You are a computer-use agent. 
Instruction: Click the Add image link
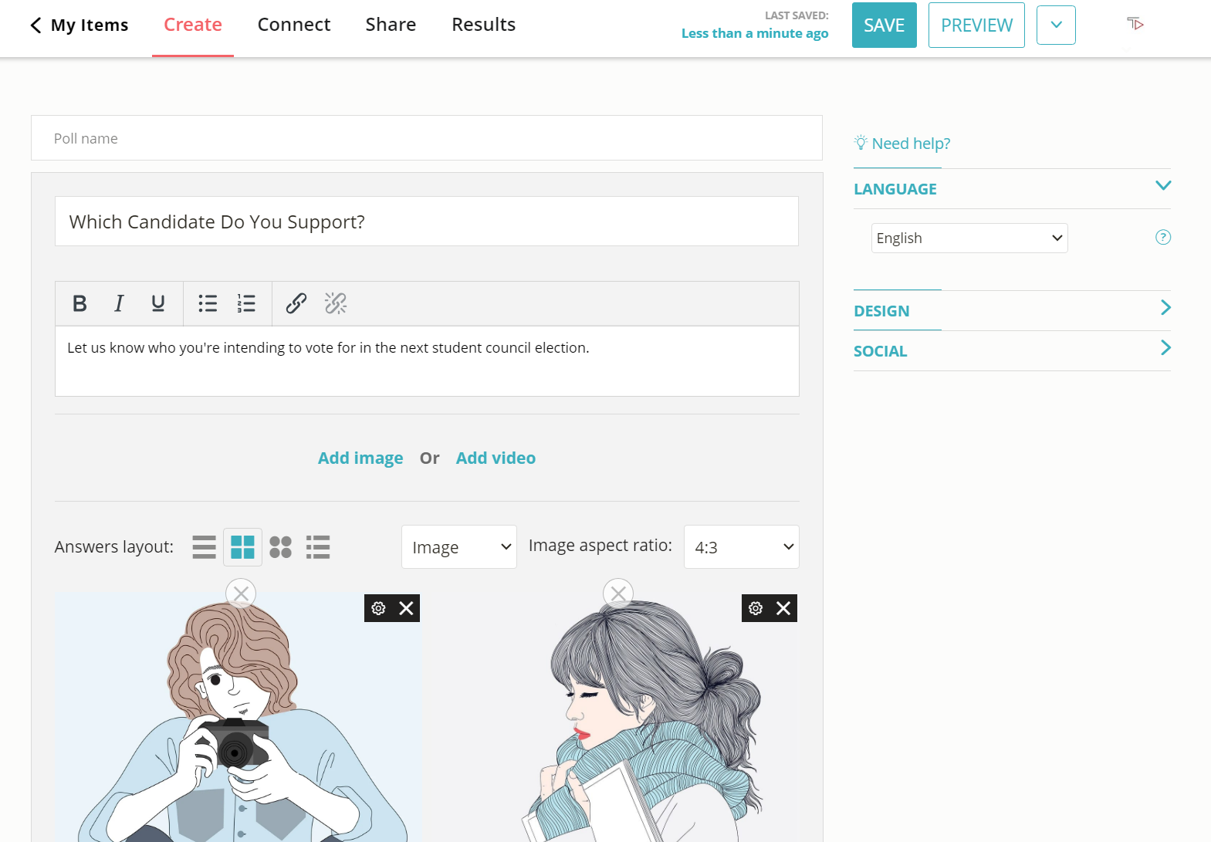tap(360, 458)
